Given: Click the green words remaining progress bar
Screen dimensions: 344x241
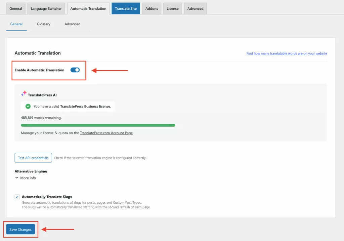Looking at the screenshot, I should click(98, 125).
